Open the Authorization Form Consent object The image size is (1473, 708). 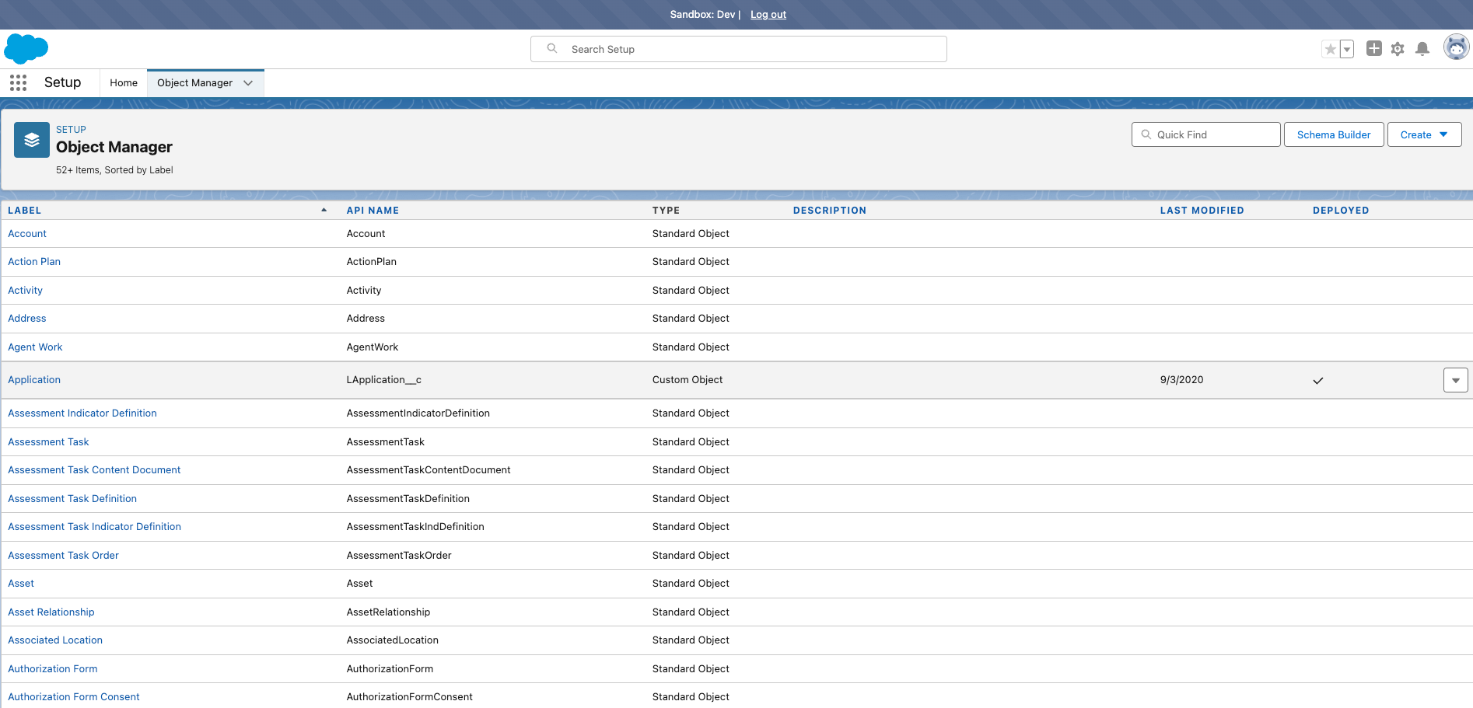tap(74, 697)
